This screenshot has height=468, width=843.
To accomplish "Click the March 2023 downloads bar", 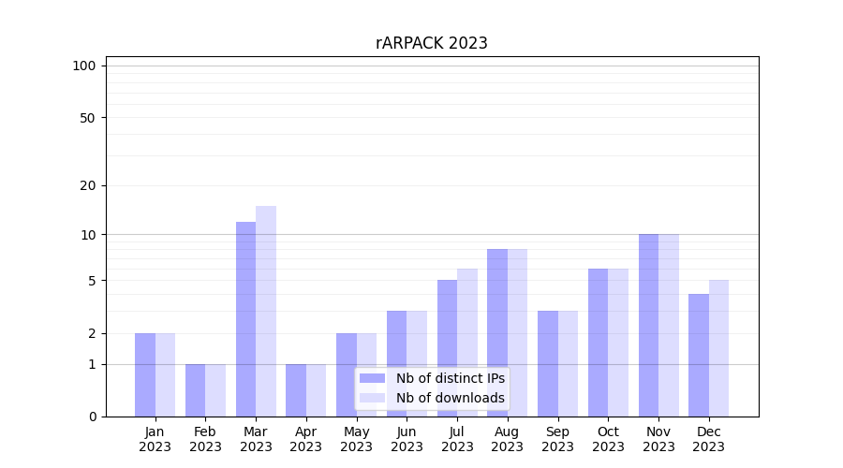I will (x=266, y=311).
